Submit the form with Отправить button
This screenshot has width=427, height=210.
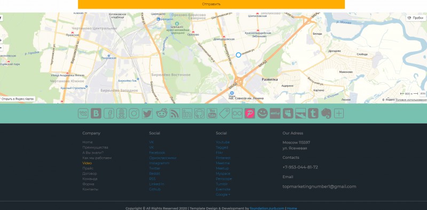(x=211, y=4)
